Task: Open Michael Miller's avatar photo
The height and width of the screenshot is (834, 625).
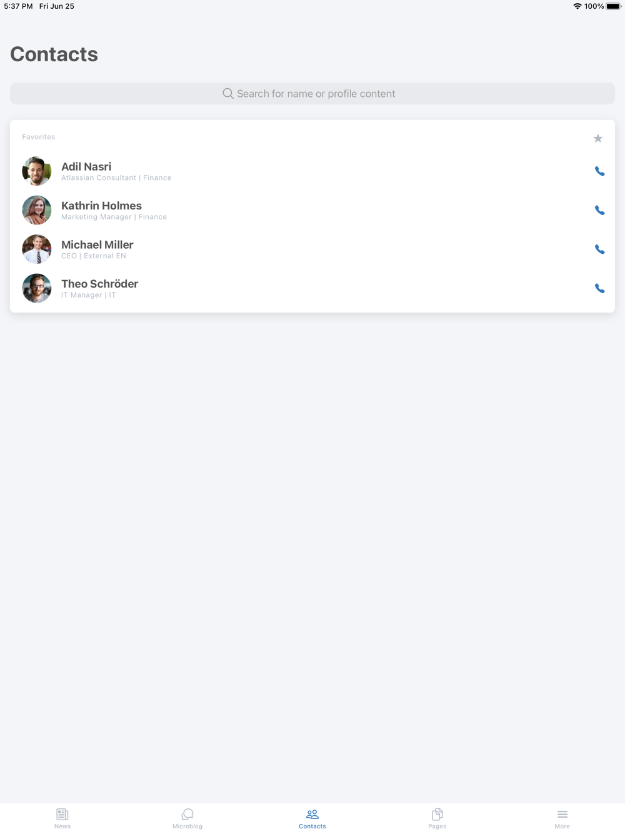Action: pyautogui.click(x=37, y=249)
